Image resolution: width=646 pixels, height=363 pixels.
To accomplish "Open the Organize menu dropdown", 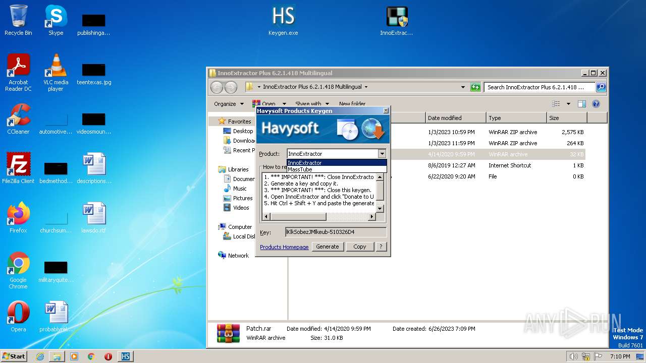I will click(x=229, y=104).
